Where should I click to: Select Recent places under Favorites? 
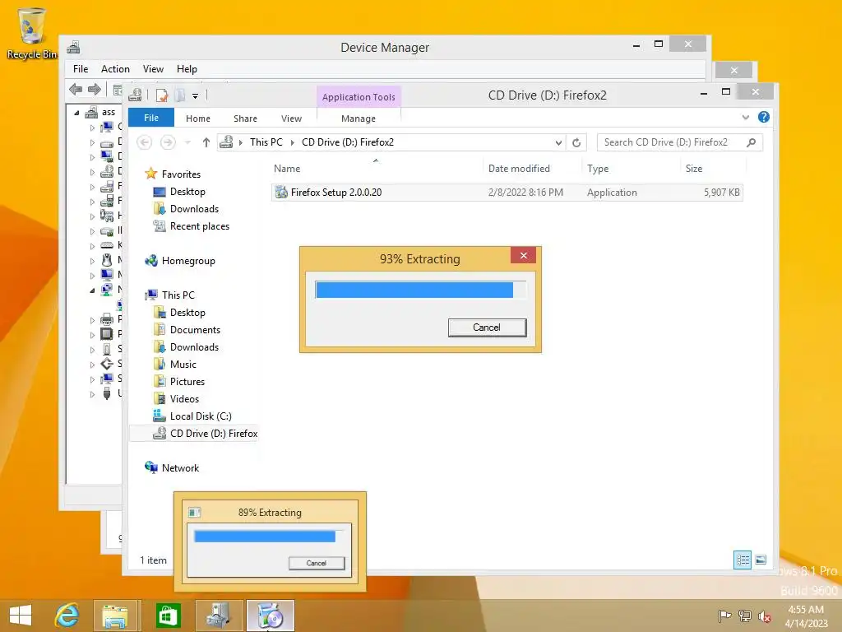pos(199,226)
